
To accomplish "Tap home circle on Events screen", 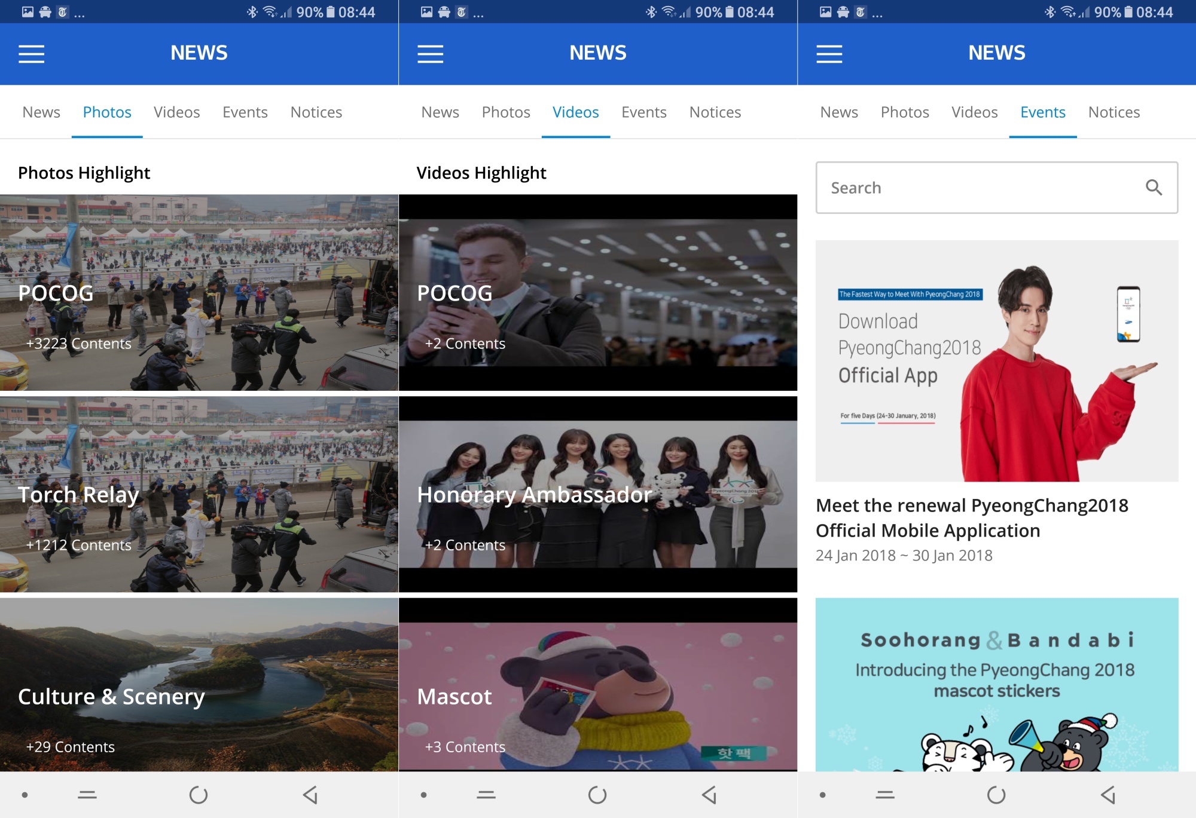I will [x=996, y=795].
